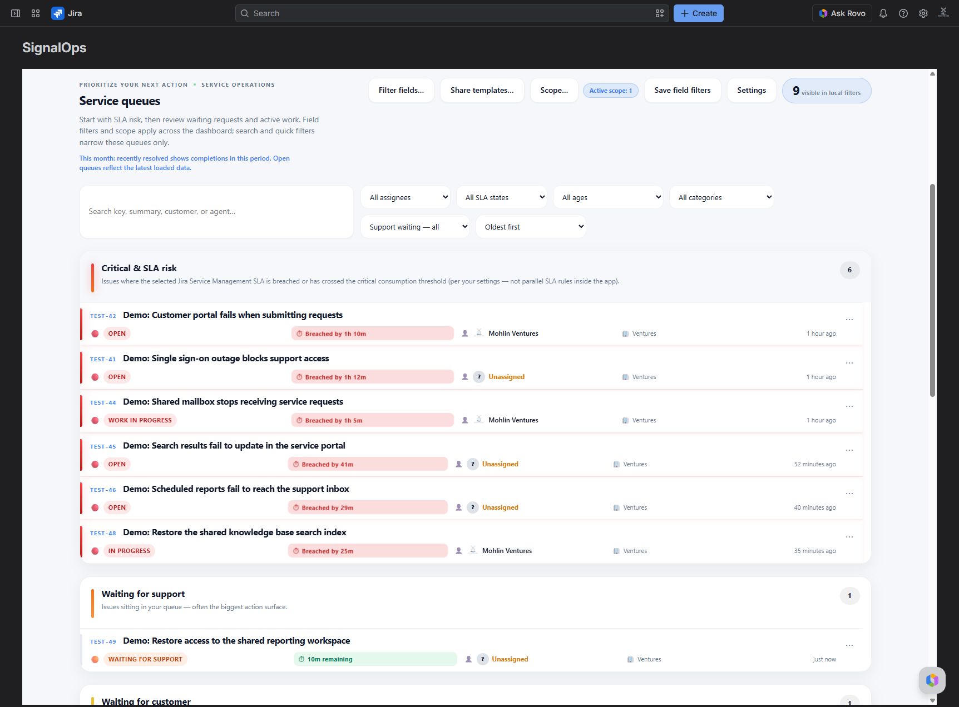959x707 pixels.
Task: Open issue link TEST-49
Action: coord(103,641)
